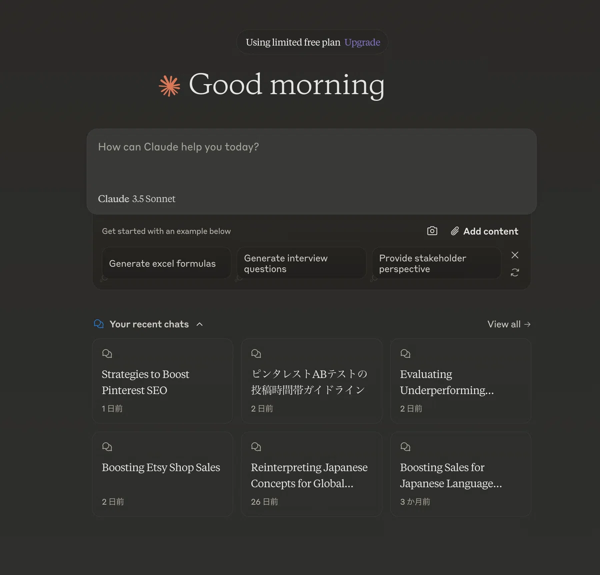600x575 pixels.
Task: Open the ピンタレストABテスト chat card
Action: tap(311, 381)
